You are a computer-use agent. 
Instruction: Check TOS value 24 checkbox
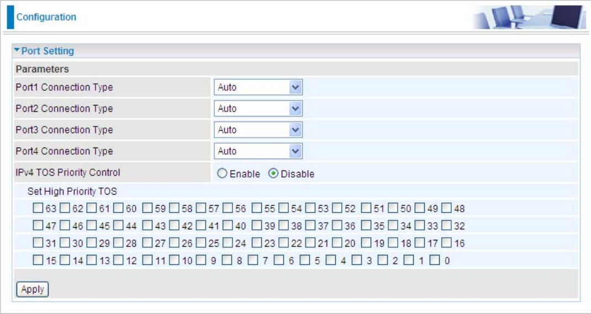tap(228, 243)
